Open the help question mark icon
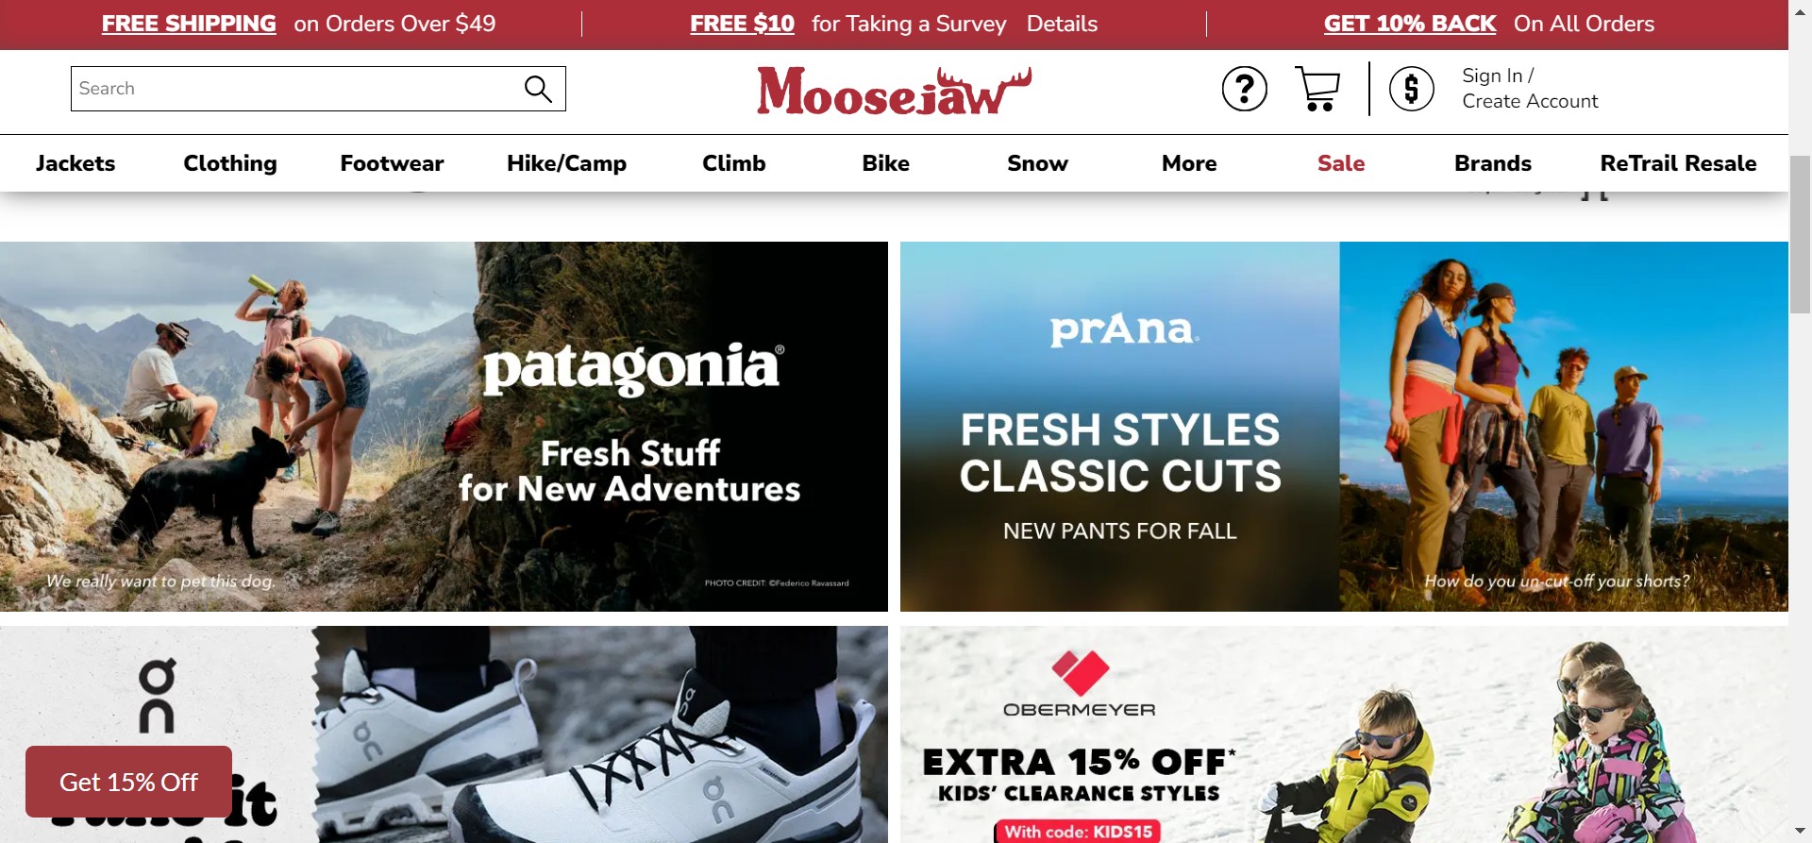Image resolution: width=1812 pixels, height=843 pixels. click(1244, 90)
